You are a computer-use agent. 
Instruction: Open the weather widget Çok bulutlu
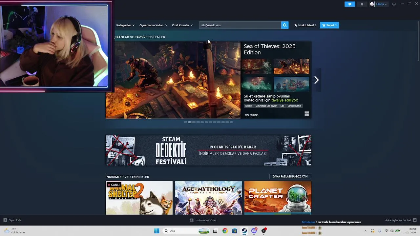(x=14, y=231)
